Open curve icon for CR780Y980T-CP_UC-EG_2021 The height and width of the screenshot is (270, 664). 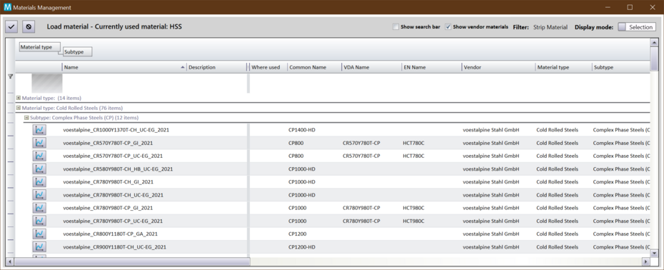(39, 221)
